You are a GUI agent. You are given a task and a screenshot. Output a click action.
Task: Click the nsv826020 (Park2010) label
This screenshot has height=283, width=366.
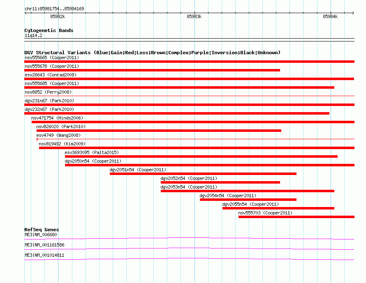[61, 127]
